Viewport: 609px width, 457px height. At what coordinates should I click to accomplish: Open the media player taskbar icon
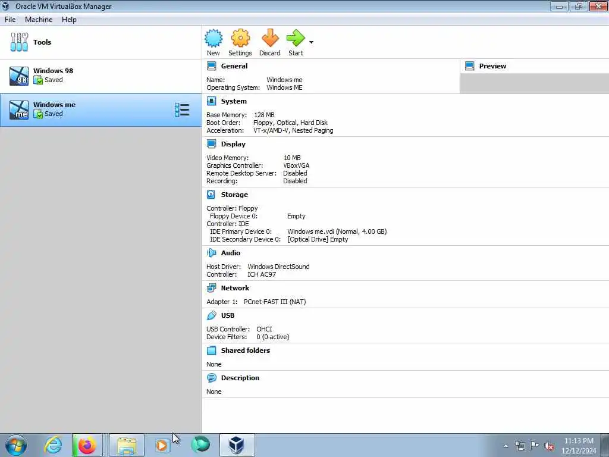coord(162,445)
